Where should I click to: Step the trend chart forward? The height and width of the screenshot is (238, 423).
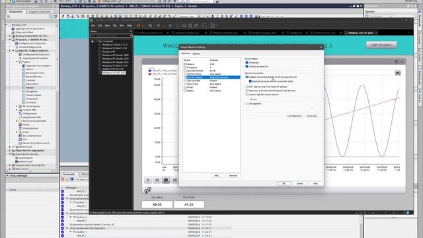(x=174, y=180)
